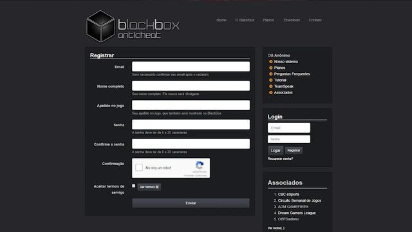This screenshot has width=412, height=232.
Task: Open the Perguntas Frequentes sidebar link
Action: (x=292, y=74)
